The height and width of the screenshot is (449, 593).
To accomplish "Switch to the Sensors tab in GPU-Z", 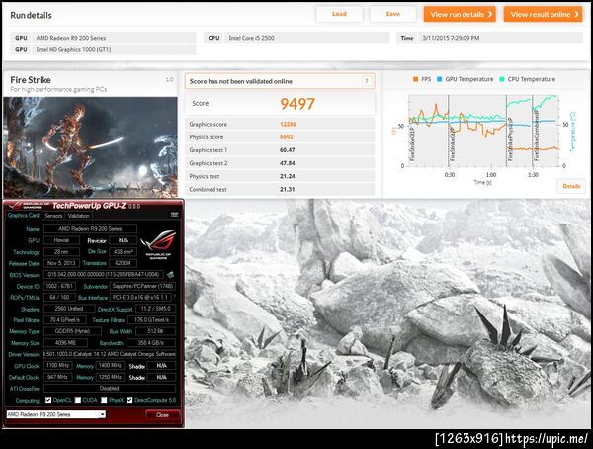I will pyautogui.click(x=53, y=216).
